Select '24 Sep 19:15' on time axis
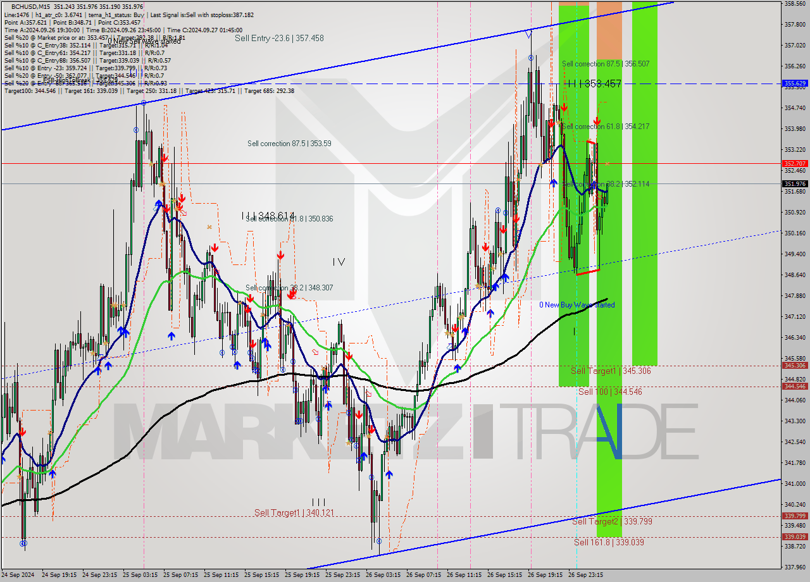Viewport: 810px width, 582px height. click(x=59, y=575)
